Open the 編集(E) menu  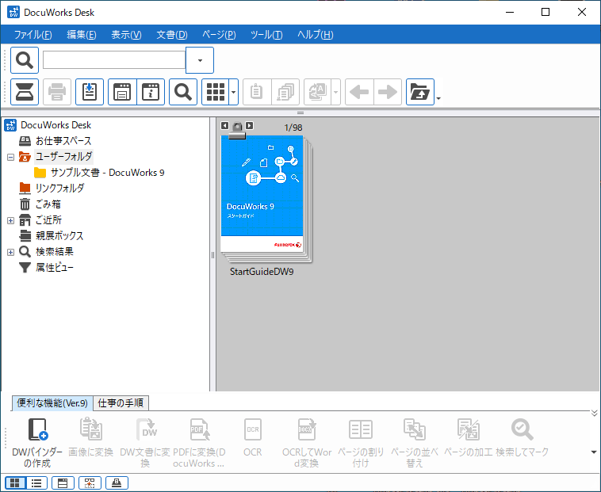point(81,35)
